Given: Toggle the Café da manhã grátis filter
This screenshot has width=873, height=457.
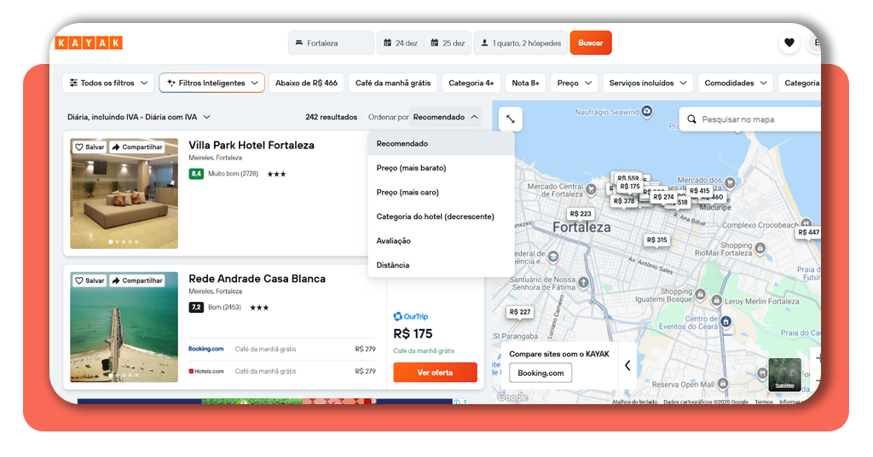Looking at the screenshot, I should (393, 83).
